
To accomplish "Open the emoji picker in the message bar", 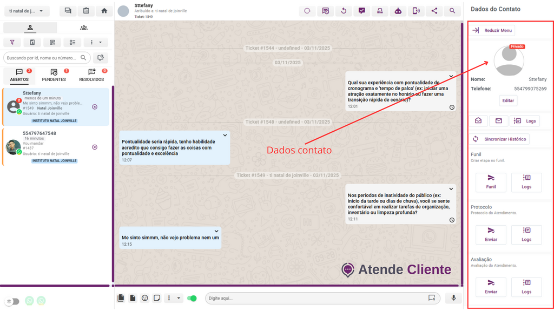I will click(x=144, y=298).
